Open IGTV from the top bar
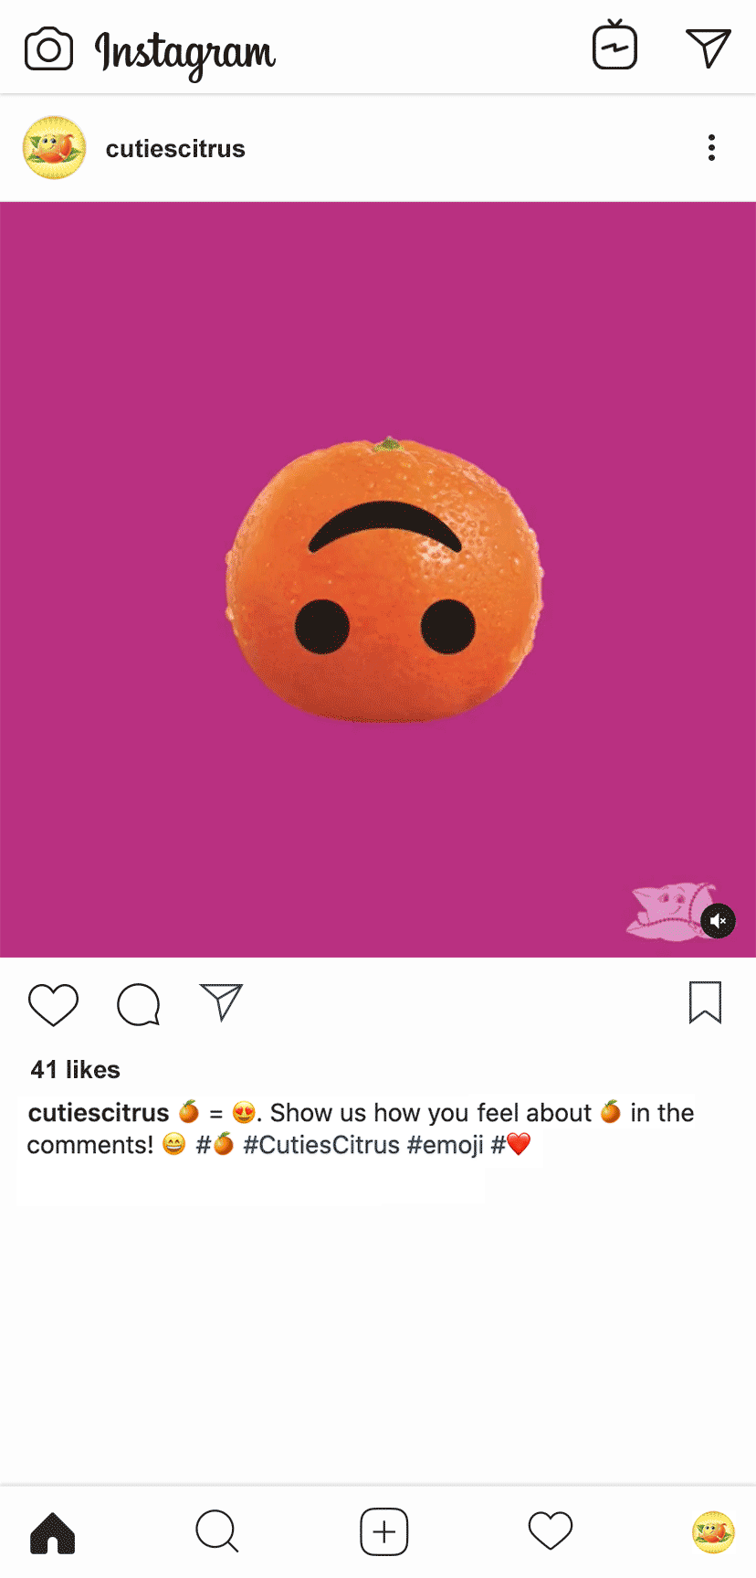The height and width of the screenshot is (1578, 756). (x=614, y=45)
